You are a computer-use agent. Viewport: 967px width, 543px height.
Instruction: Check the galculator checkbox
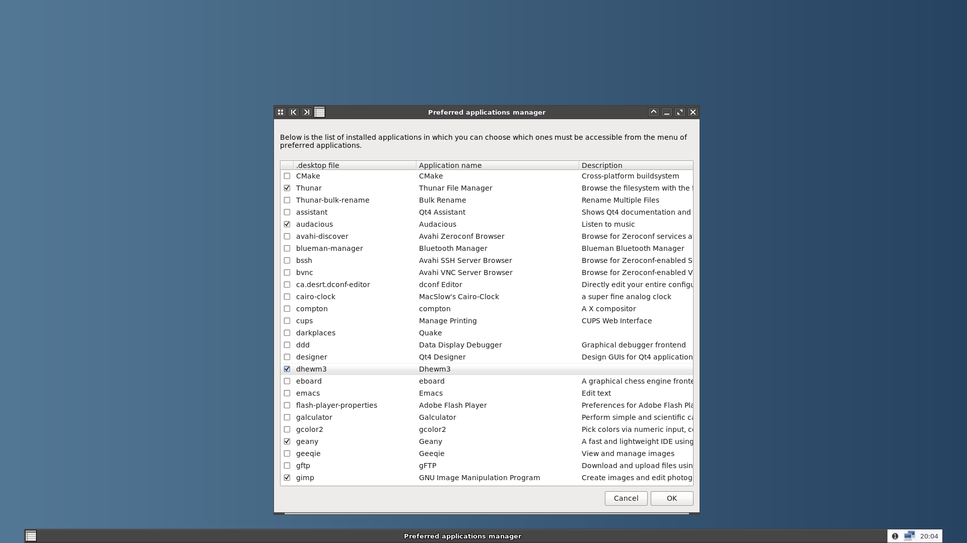[x=287, y=417]
